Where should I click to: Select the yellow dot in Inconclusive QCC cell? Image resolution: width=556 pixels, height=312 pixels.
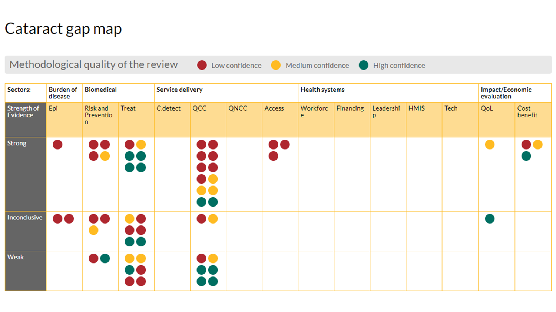tap(213, 219)
